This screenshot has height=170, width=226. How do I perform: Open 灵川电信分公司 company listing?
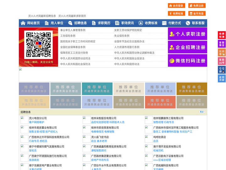(38, 118)
